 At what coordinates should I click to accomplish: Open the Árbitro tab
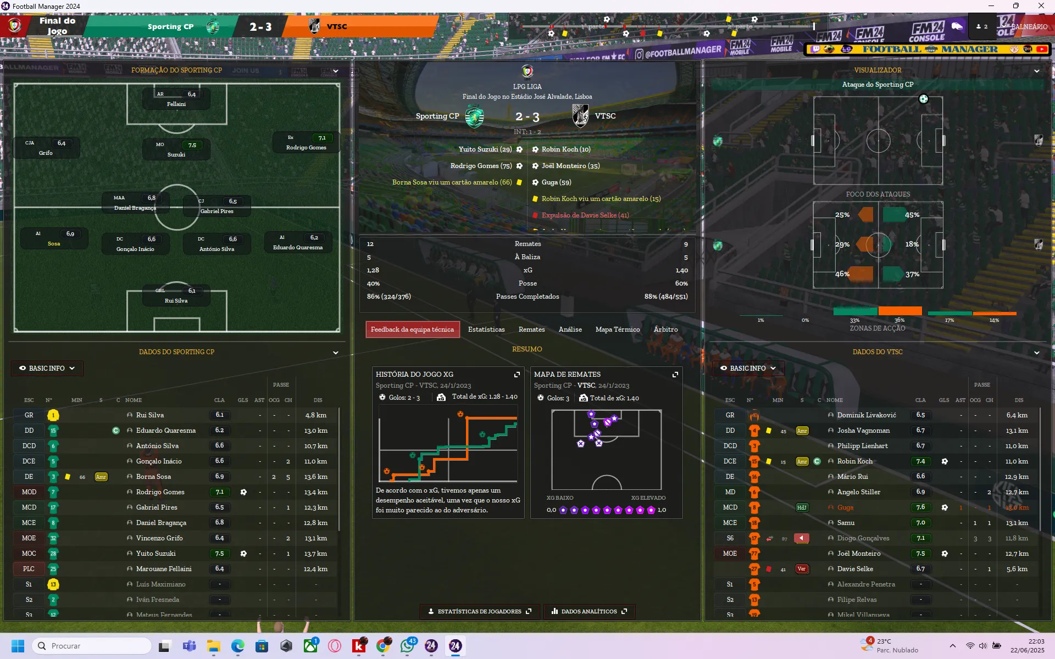(x=665, y=329)
